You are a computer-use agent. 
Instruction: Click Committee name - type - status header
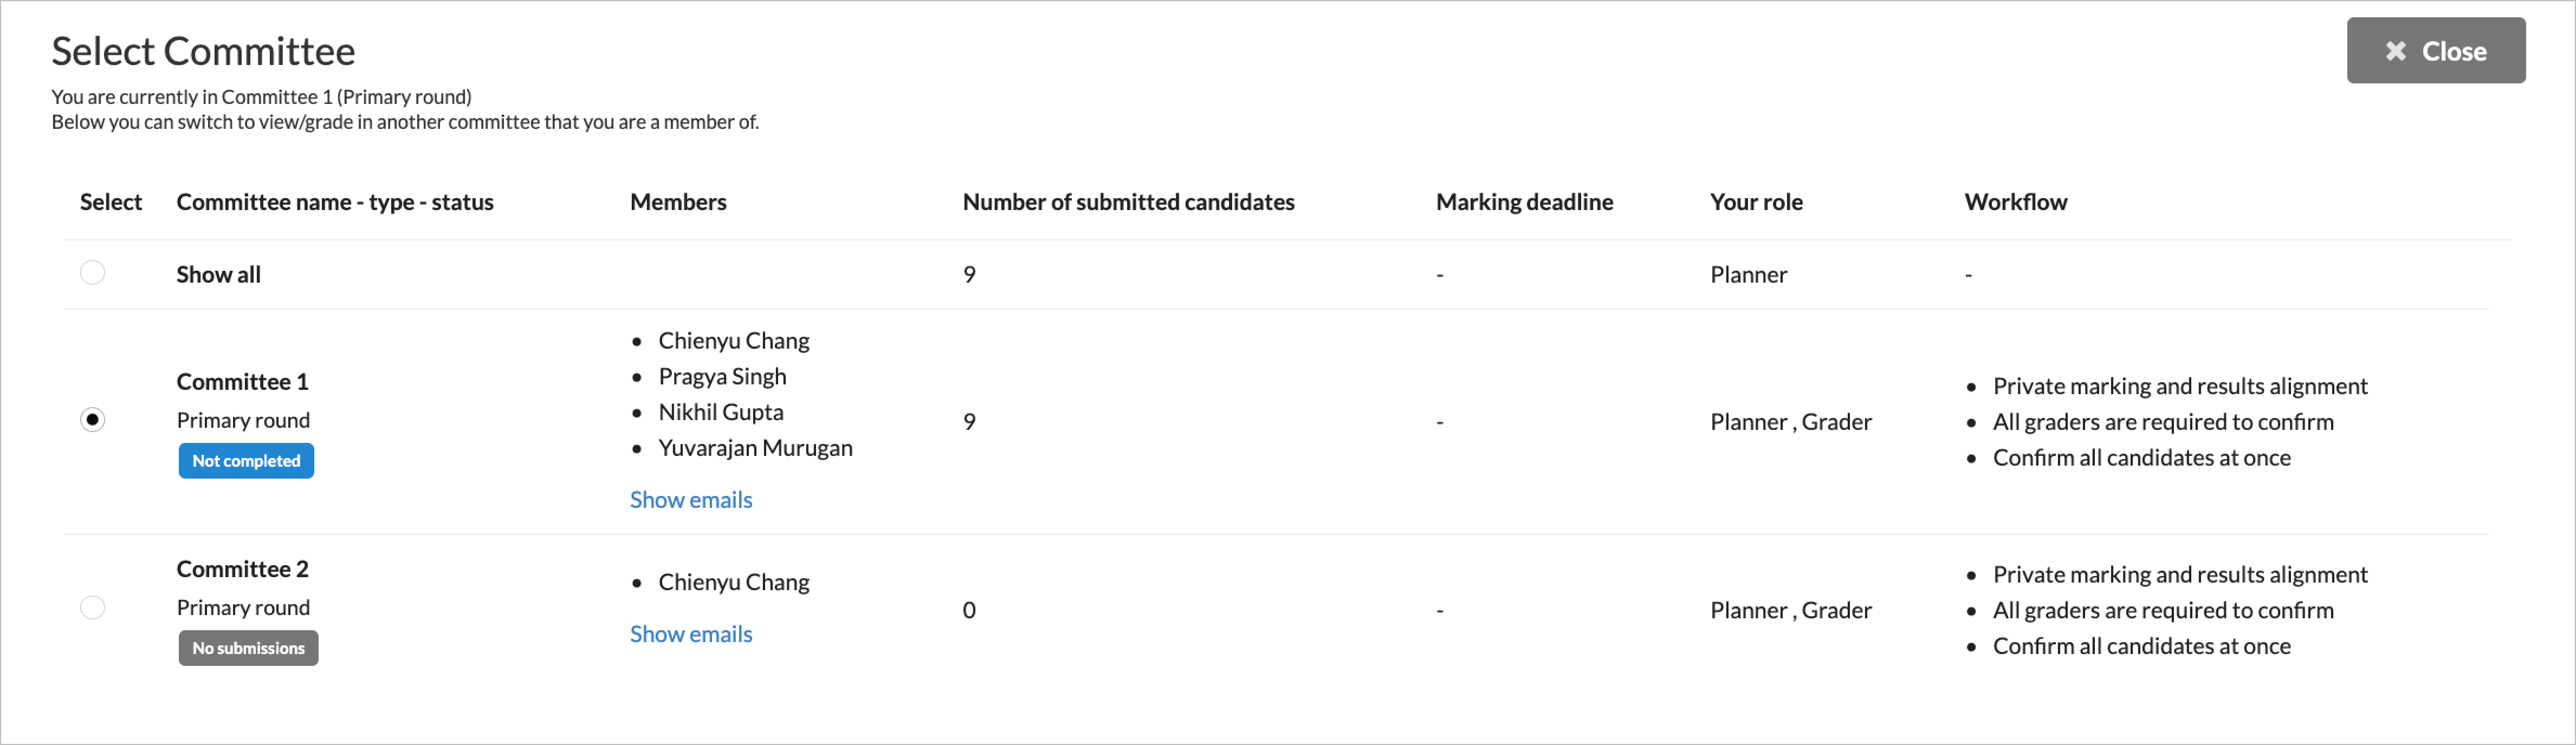335,202
